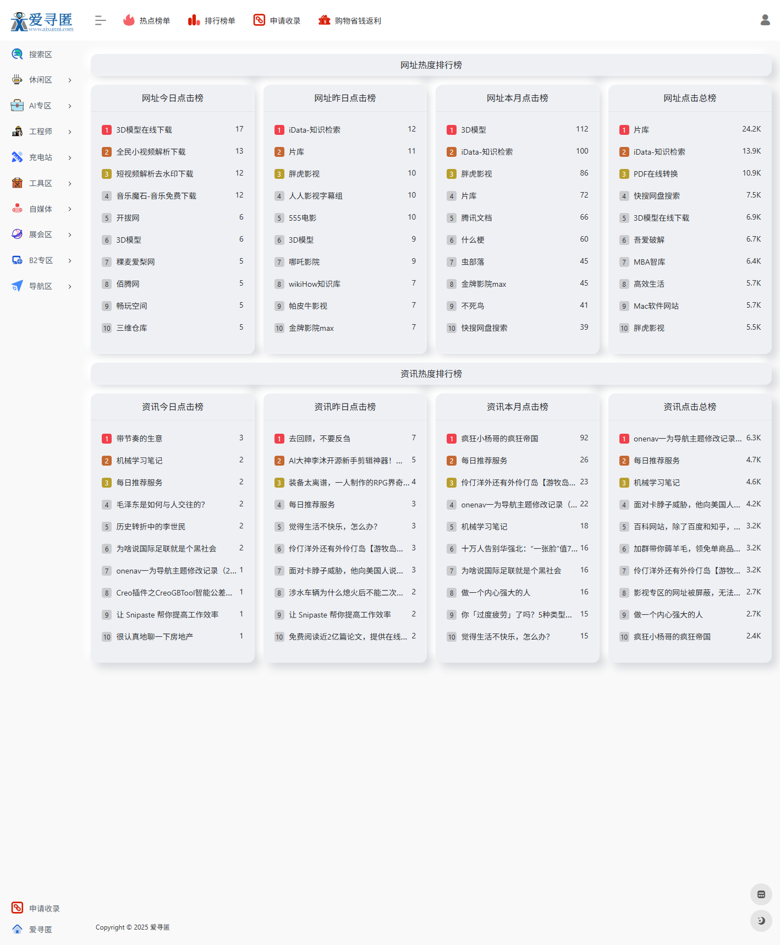Image resolution: width=780 pixels, height=945 pixels.
Task: Click the floating mini-tool button icon
Action: point(761,894)
